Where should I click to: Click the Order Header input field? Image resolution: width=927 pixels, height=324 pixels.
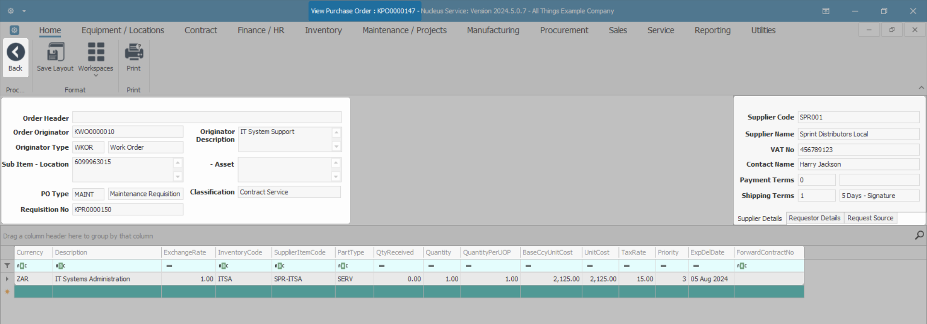(207, 117)
